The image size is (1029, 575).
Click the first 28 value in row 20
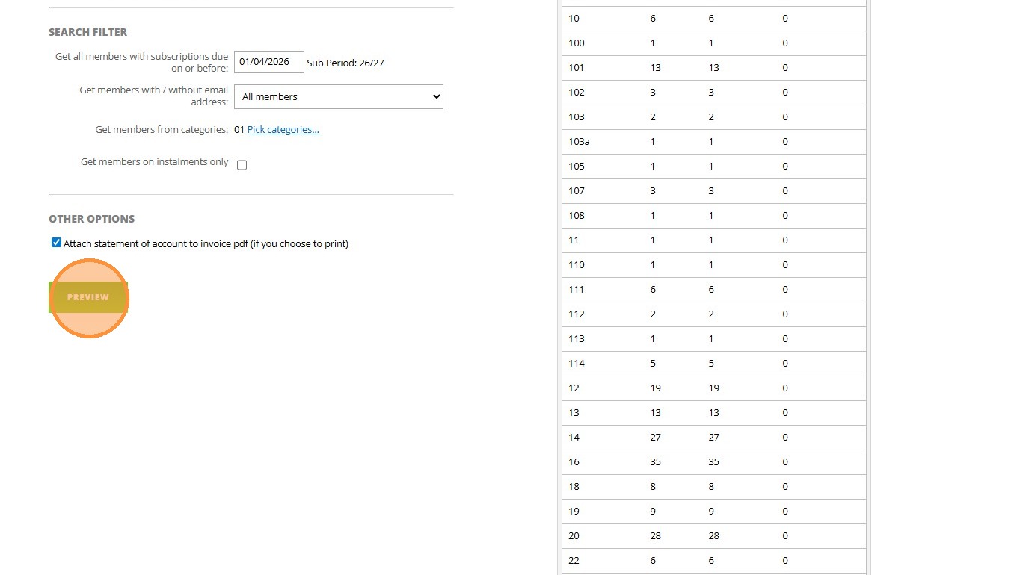(x=656, y=536)
